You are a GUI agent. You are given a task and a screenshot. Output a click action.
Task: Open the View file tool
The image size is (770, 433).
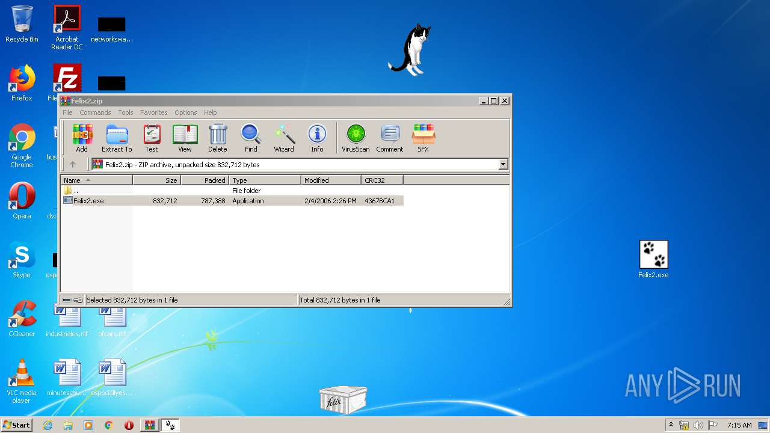[185, 138]
